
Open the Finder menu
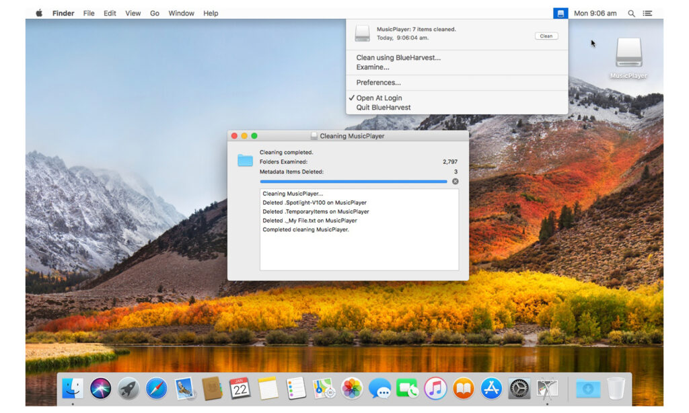63,13
